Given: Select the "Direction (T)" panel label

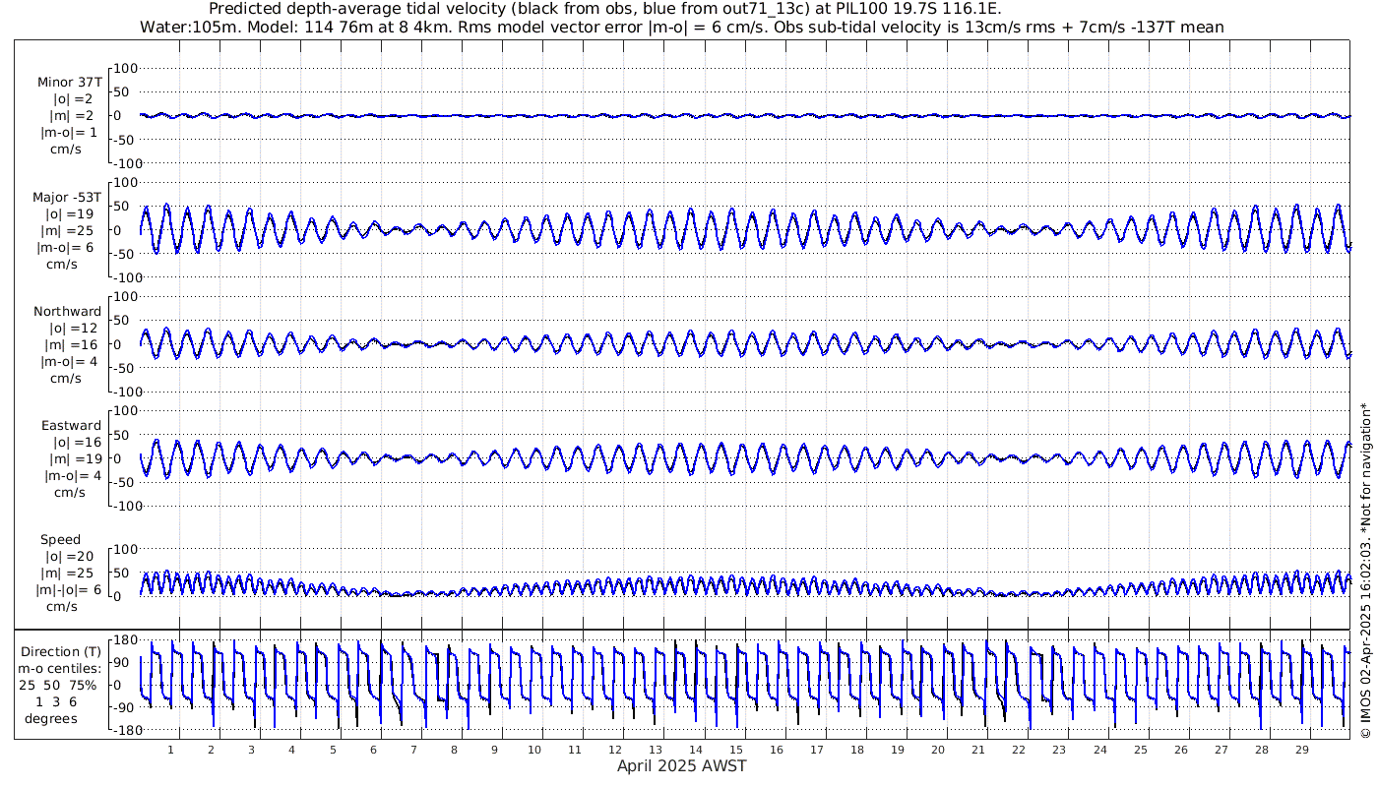Looking at the screenshot, I should pos(61,651).
